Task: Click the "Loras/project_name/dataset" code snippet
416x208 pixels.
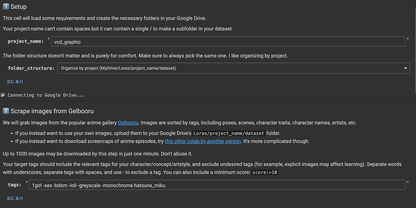Action: coord(228,133)
